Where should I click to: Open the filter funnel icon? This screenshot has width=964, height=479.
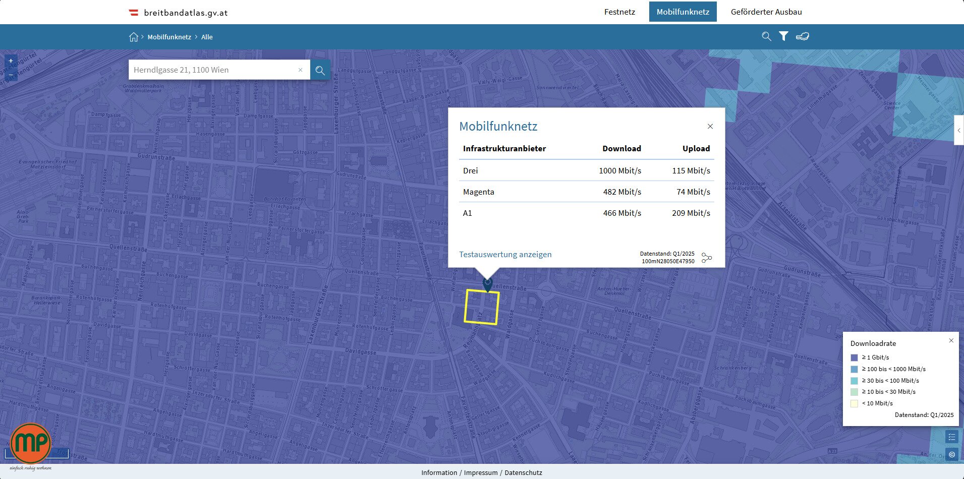[x=783, y=36]
